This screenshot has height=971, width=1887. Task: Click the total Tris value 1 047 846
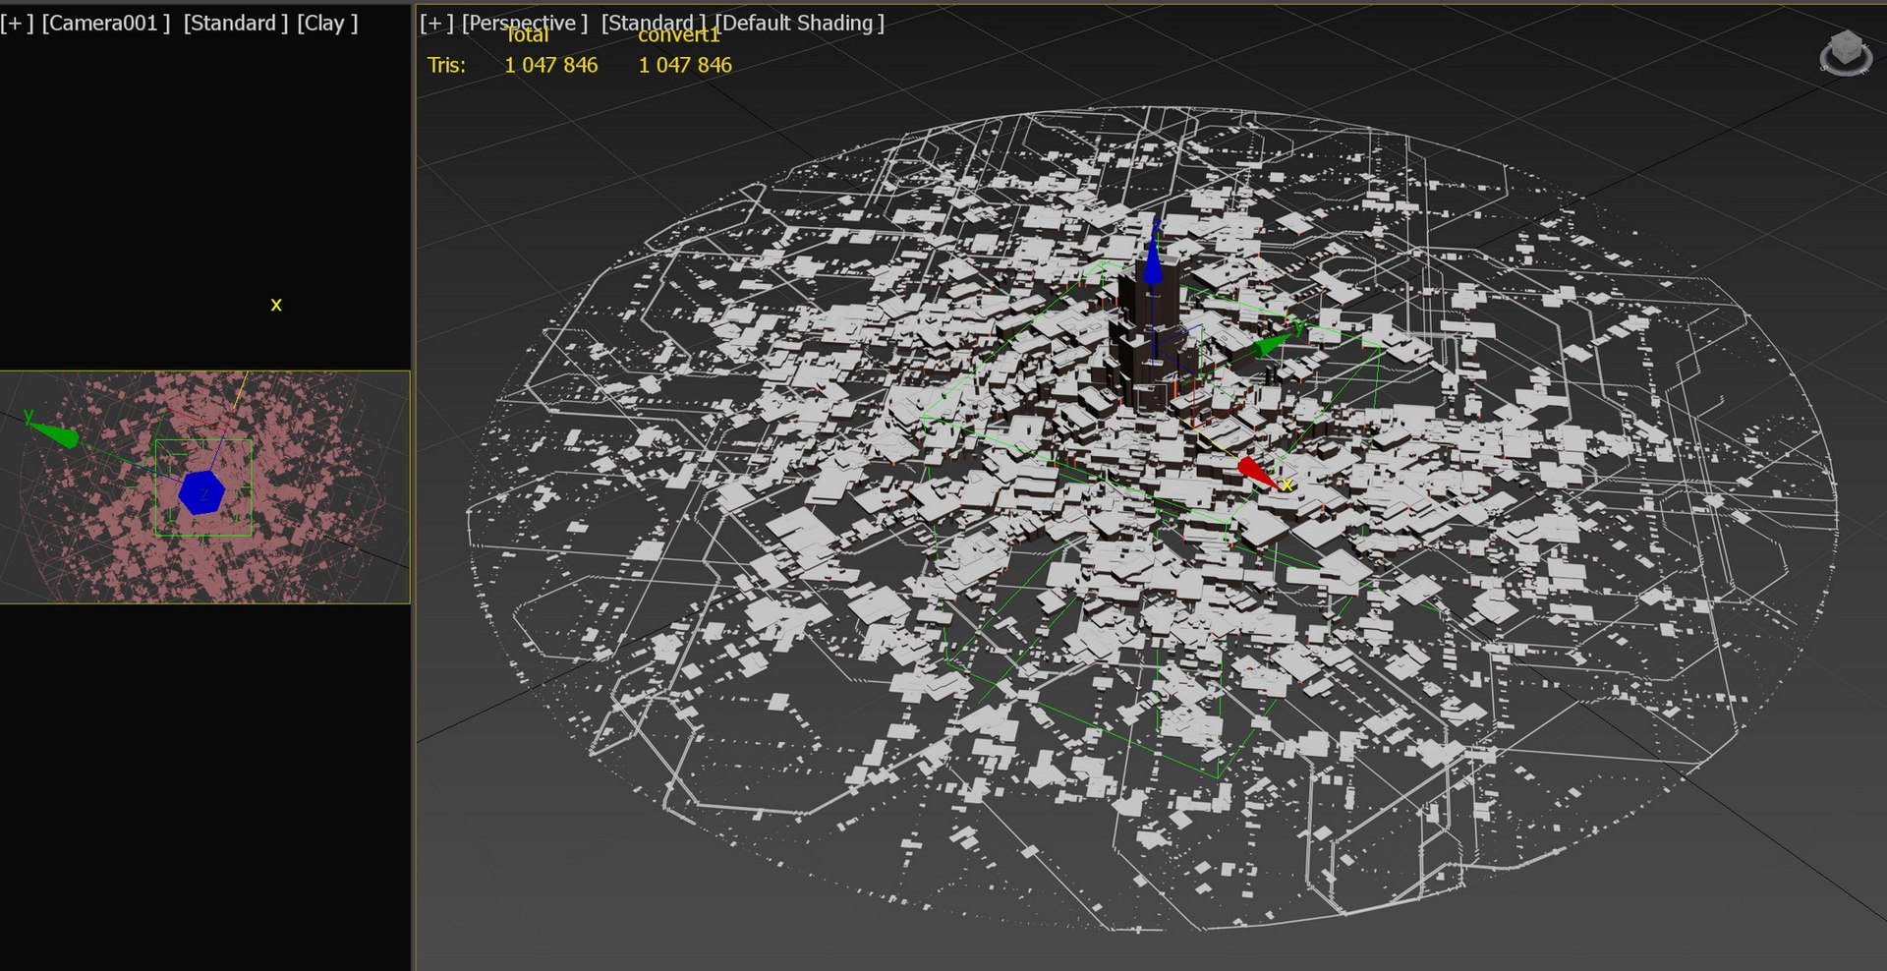(x=550, y=65)
